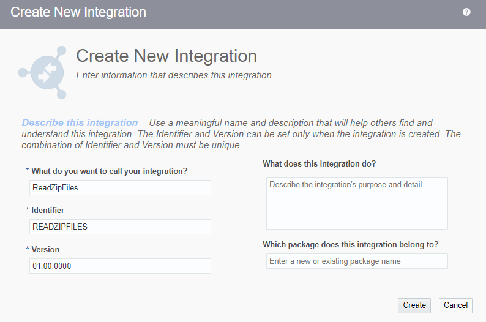
Task: Click the large "Create New Integration" heading
Action: pos(166,56)
